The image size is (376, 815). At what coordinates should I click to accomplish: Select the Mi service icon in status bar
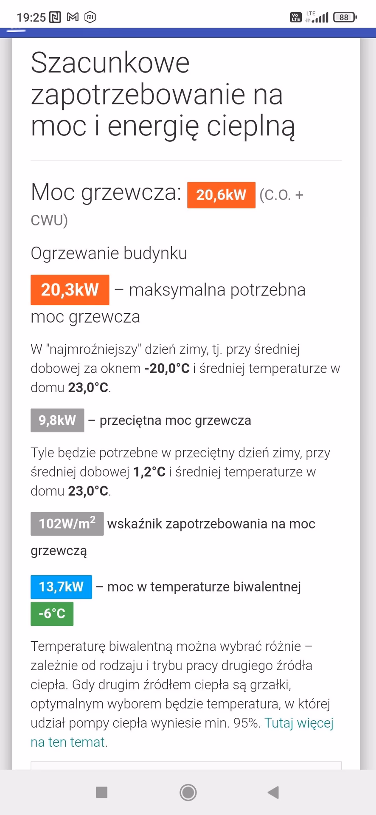pos(90,17)
